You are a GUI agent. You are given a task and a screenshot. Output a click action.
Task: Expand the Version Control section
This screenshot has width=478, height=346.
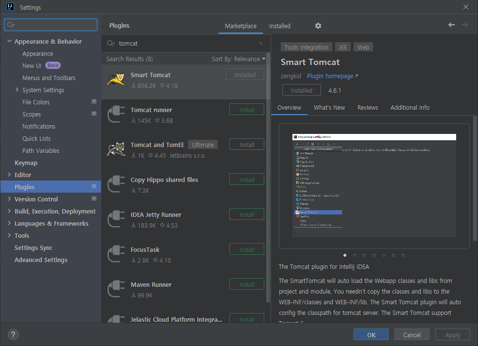9,198
